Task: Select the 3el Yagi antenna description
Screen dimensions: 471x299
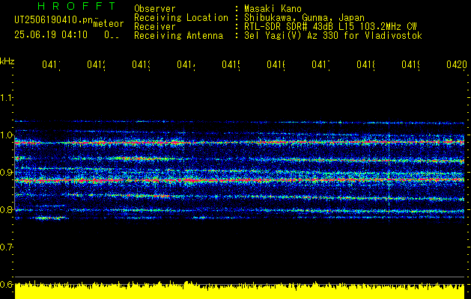Action: [333, 36]
